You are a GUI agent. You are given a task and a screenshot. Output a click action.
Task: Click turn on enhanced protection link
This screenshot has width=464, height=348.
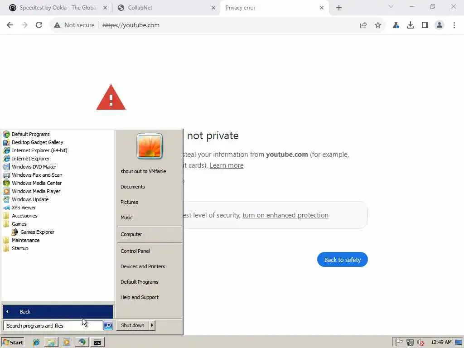click(x=285, y=215)
